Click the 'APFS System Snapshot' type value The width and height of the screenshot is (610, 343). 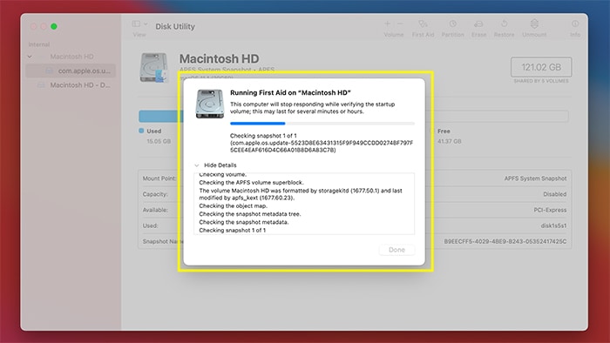tap(535, 178)
